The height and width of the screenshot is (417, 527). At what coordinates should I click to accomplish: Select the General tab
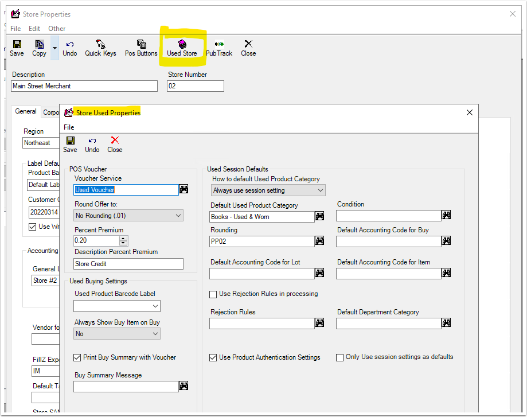click(26, 111)
